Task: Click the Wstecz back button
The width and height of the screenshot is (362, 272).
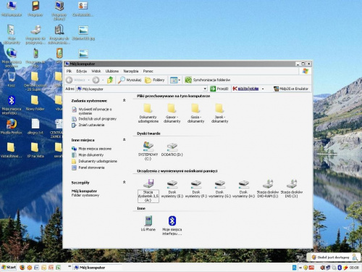Action: (76, 80)
